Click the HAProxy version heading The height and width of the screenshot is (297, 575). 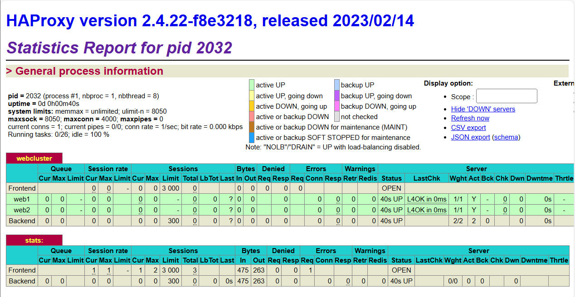coord(210,21)
